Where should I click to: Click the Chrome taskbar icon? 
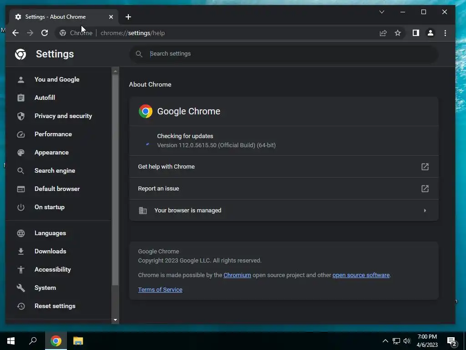point(56,341)
